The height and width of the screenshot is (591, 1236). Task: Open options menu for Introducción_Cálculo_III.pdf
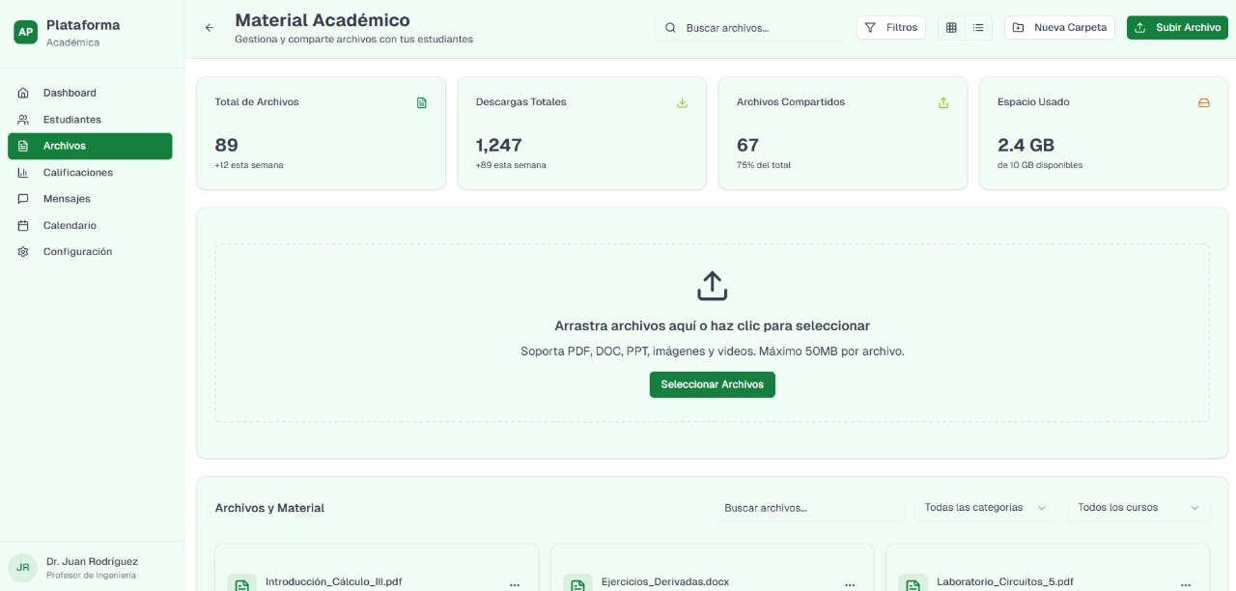pyautogui.click(x=515, y=583)
